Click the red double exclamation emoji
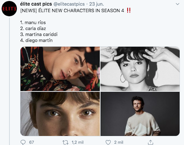184x145 pixels. (129, 10)
